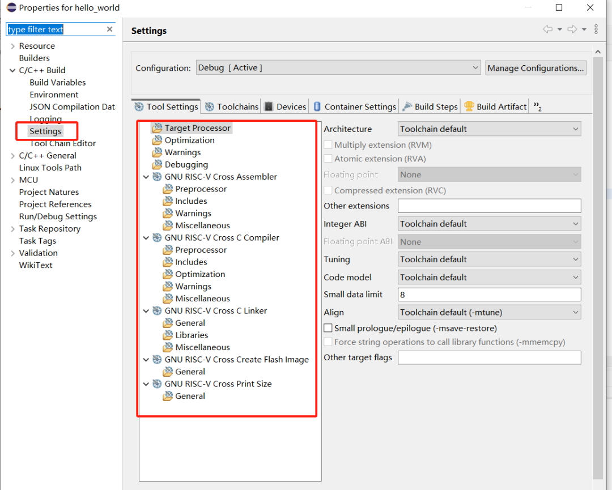Show hidden tabs via overflow chevron
The image size is (612, 490).
pyautogui.click(x=537, y=106)
